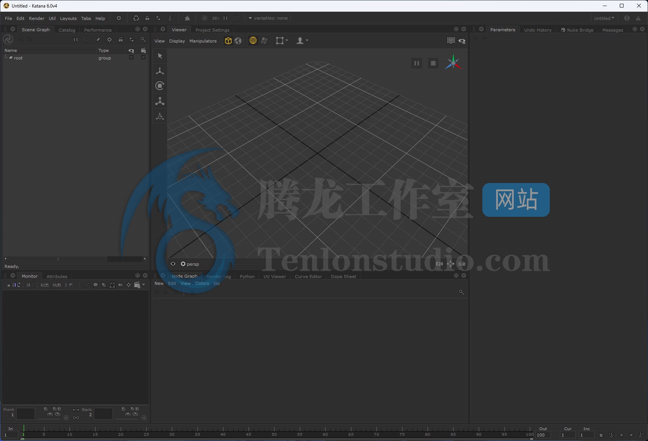The height and width of the screenshot is (441, 648).
Task: Open the person look-through dropdown in Viewer
Action: pyautogui.click(x=302, y=41)
